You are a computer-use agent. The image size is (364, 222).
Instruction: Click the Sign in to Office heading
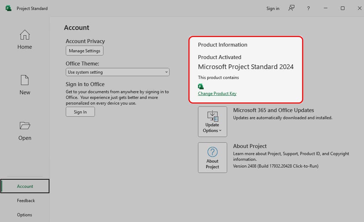(x=85, y=84)
